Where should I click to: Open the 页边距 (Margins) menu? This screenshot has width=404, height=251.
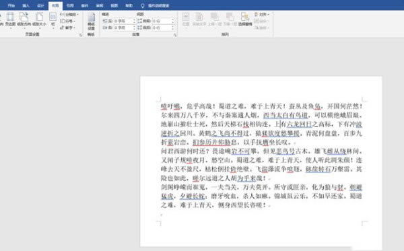(10, 20)
